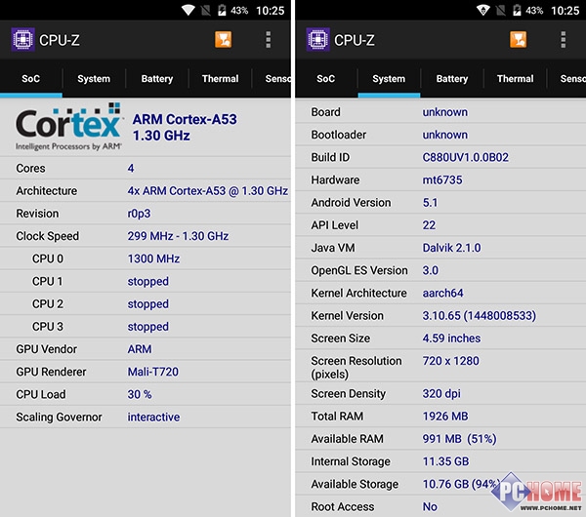Viewport: 586px width, 517px height.
Task: Tap battery icon in right status bar
Action: tap(517, 10)
